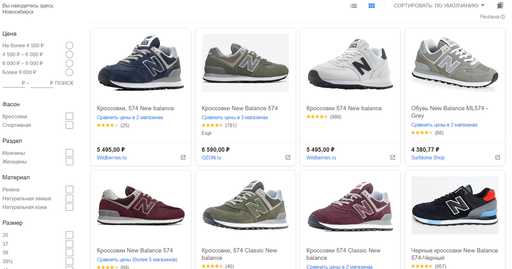Open external link icon on white sneaker Wildberries card
Screen dimensions: 512x269
tap(393, 157)
